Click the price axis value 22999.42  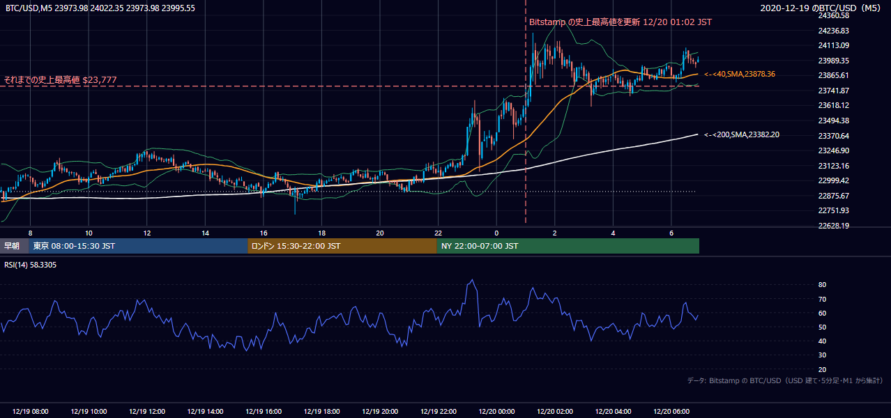[x=833, y=180]
